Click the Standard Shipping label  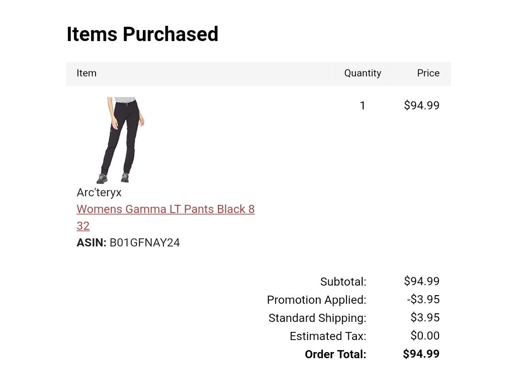click(x=317, y=318)
